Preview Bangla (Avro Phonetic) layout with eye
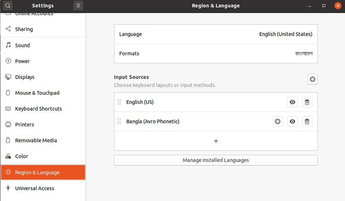 coord(292,121)
